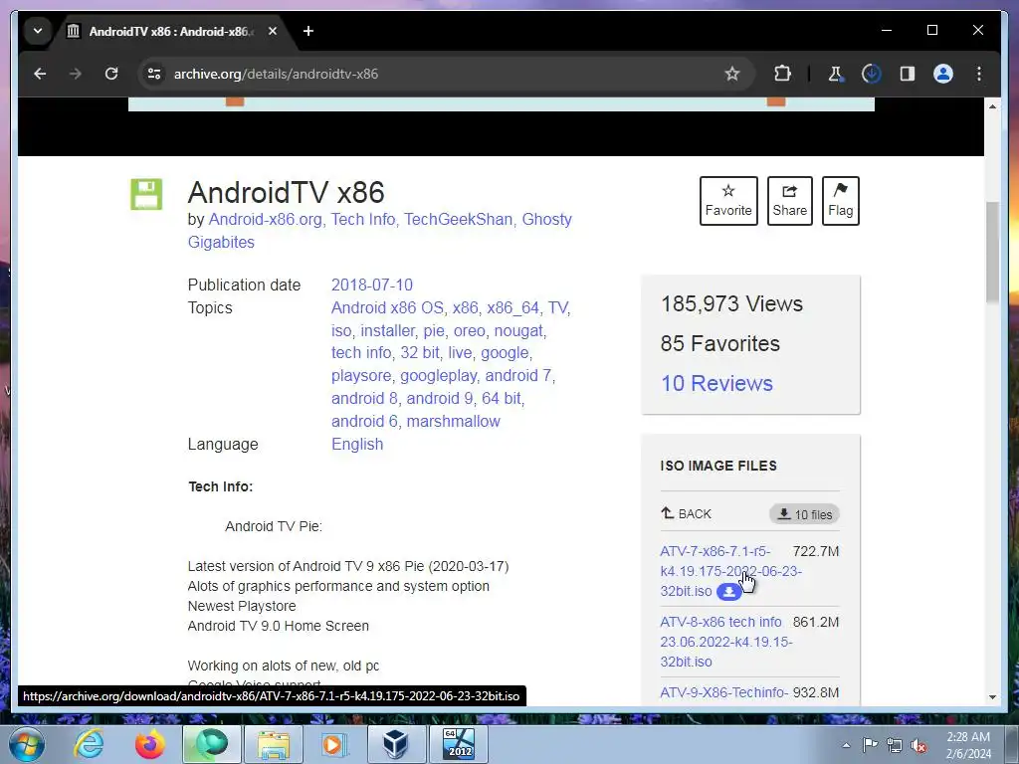The image size is (1019, 764).
Task: Click the muted volume tray icon
Action: coord(918,745)
